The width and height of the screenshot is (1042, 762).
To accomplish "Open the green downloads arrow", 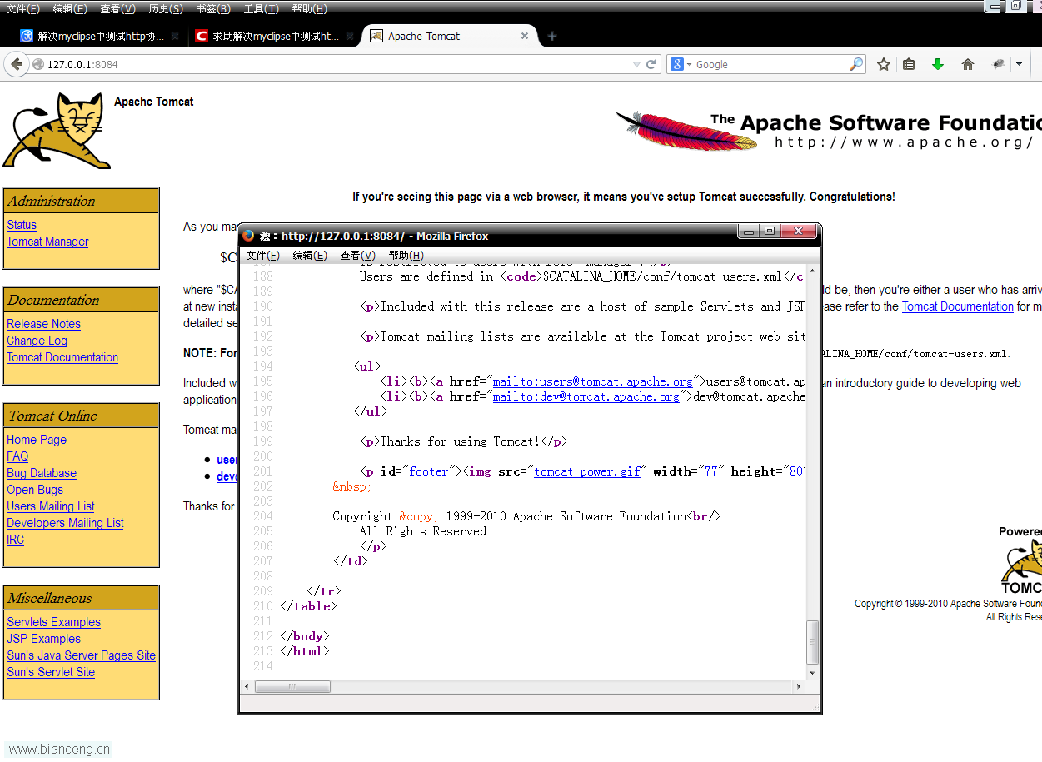I will click(938, 64).
